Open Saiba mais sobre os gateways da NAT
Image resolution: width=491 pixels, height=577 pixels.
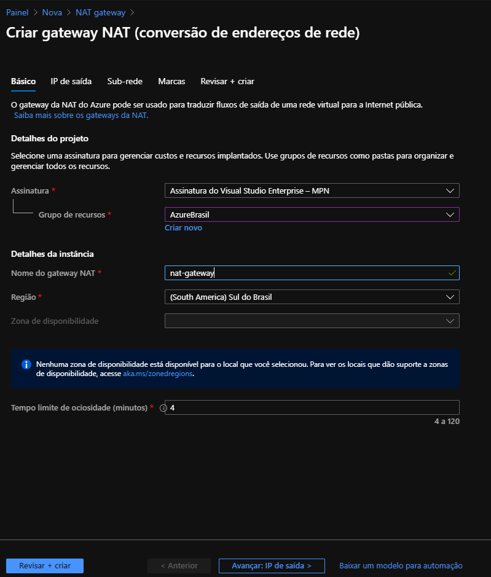click(x=81, y=115)
